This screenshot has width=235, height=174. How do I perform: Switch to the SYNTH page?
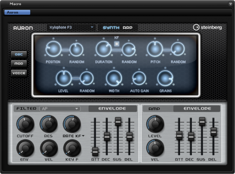click(x=111, y=28)
